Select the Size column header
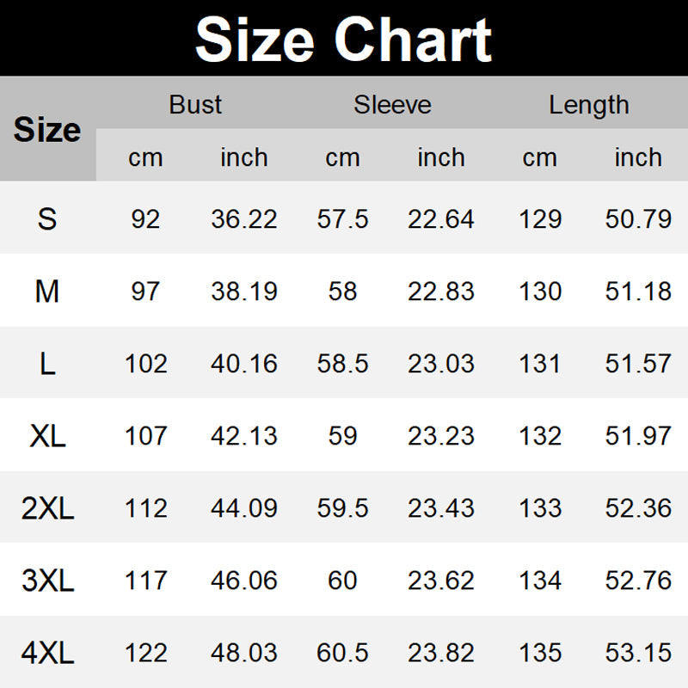 (x=47, y=130)
